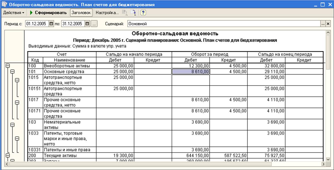Click the save settings icon with blue arrow

point(133,13)
